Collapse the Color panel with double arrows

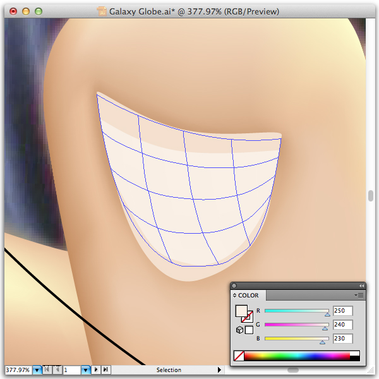tap(361, 286)
